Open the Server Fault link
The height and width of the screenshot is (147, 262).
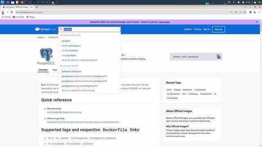click(82, 122)
